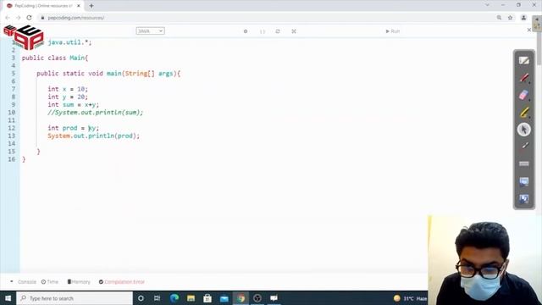The height and width of the screenshot is (305, 542).
Task: Click 'int x = 10;' code line
Action: [x=68, y=89]
